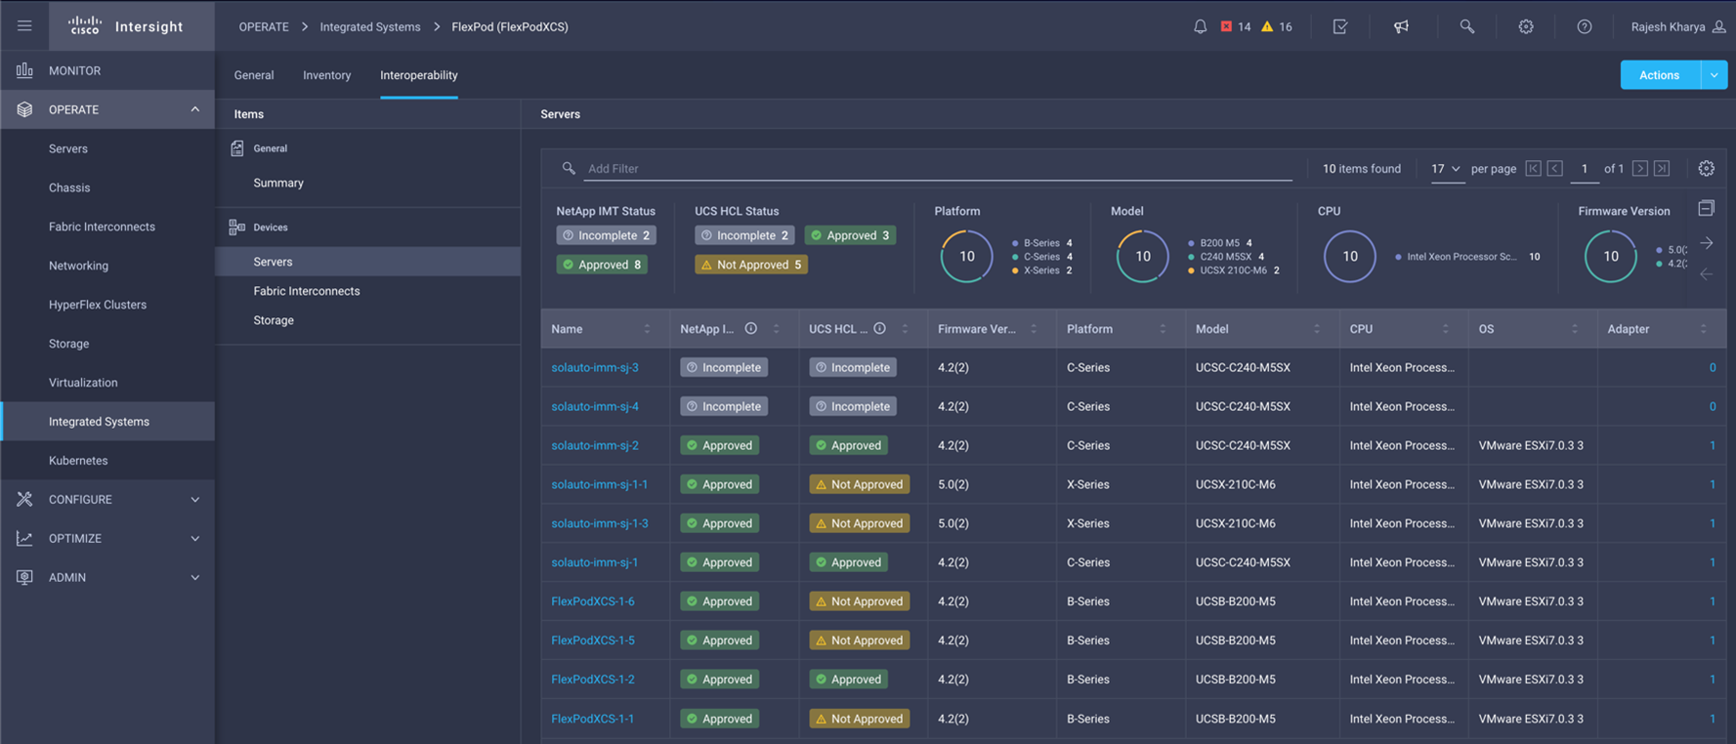Expand the CONFIGURE sidebar section

click(x=107, y=499)
